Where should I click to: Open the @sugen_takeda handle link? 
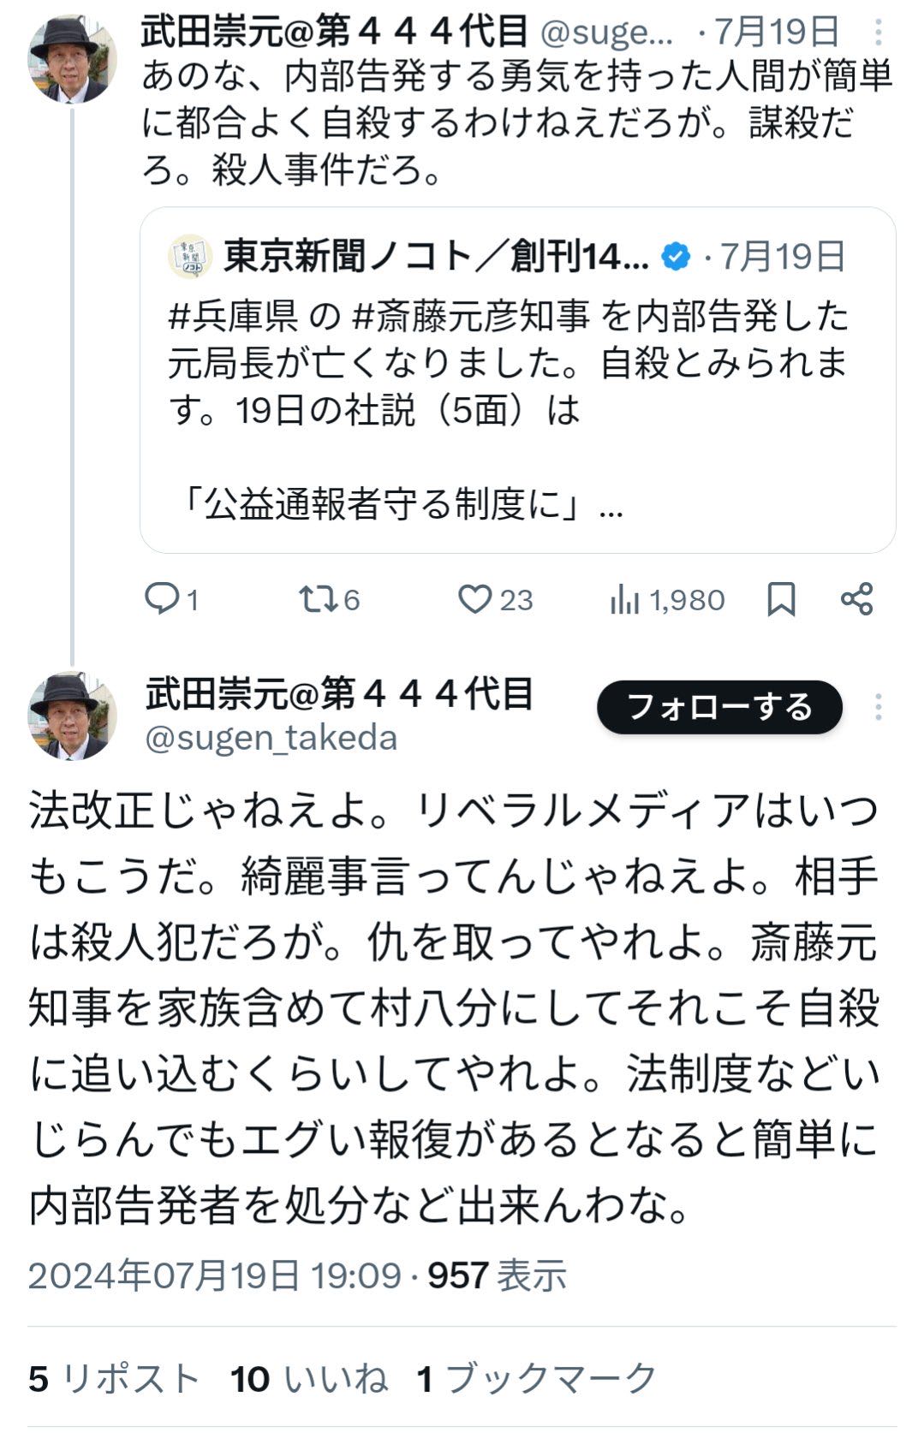tap(271, 738)
